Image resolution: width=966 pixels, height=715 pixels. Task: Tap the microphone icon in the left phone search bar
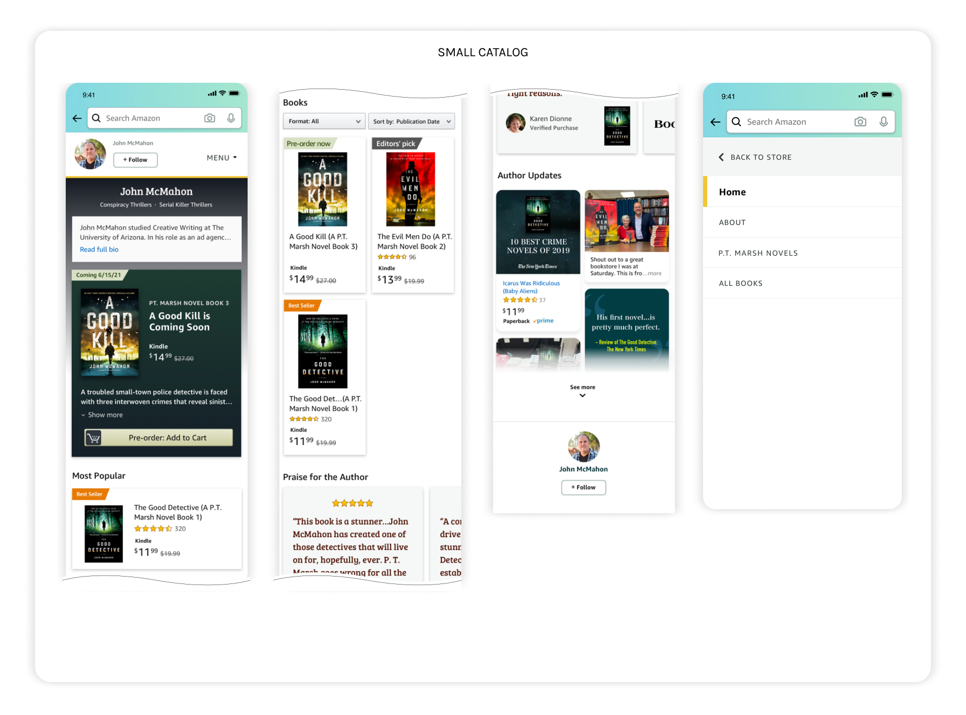pyautogui.click(x=231, y=118)
